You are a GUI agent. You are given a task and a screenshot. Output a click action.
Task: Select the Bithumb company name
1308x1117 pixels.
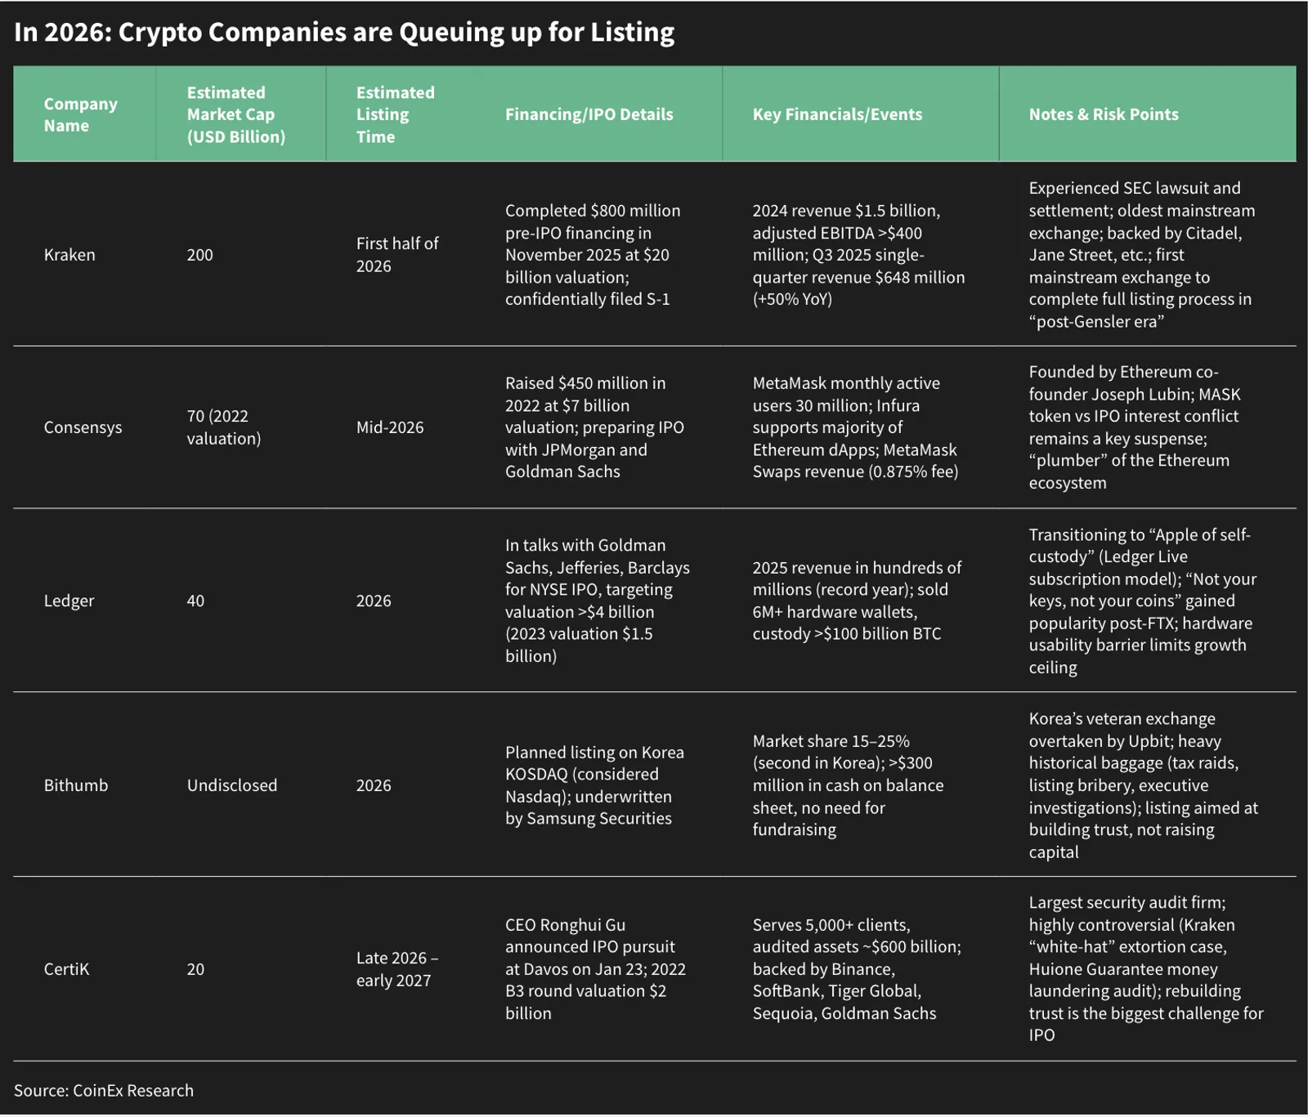tap(75, 785)
